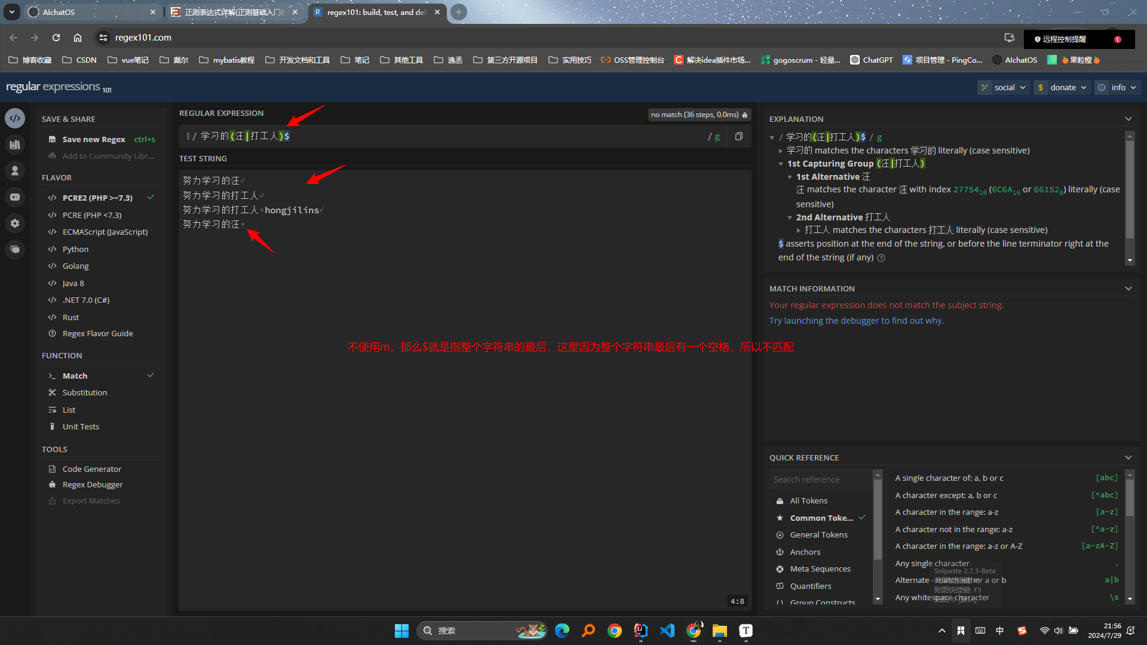
Task: Click the regex editor sidebar icon
Action: click(x=15, y=118)
